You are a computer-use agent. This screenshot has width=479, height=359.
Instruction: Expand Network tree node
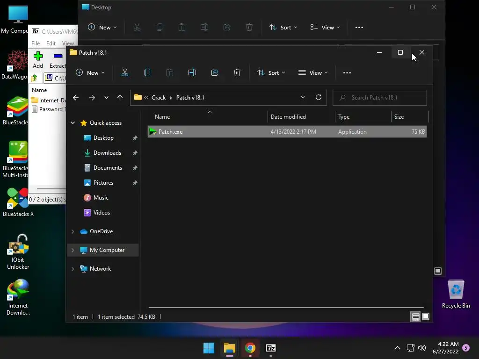tap(73, 269)
